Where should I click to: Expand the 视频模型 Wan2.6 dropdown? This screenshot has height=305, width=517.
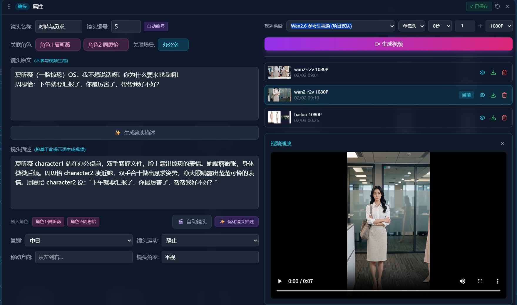[x=341, y=26]
